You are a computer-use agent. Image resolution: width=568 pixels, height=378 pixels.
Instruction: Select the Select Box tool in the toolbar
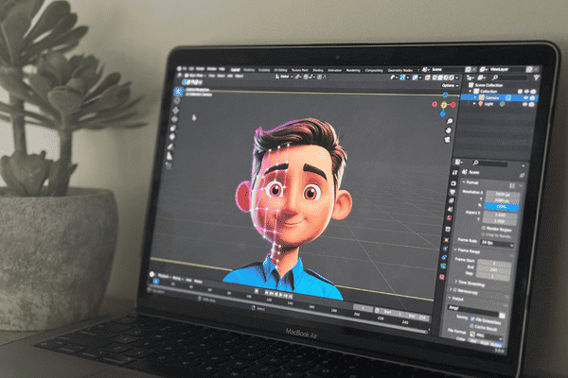coord(178,91)
